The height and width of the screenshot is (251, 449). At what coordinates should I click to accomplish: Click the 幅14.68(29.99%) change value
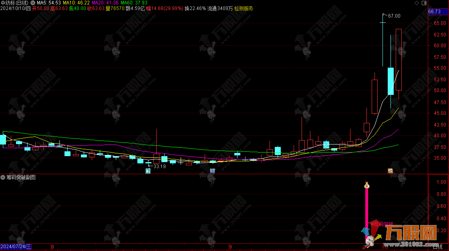tap(165, 8)
